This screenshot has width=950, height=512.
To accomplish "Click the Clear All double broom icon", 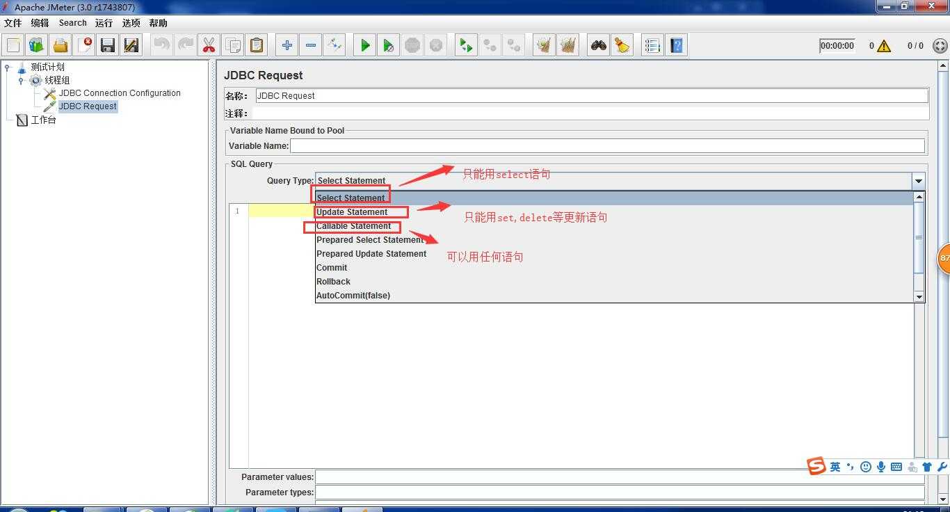I will click(x=567, y=46).
